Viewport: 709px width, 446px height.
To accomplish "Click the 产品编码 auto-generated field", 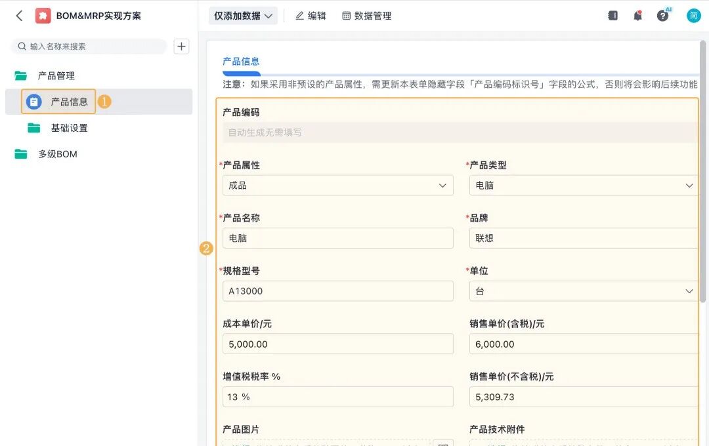I will pyautogui.click(x=460, y=132).
